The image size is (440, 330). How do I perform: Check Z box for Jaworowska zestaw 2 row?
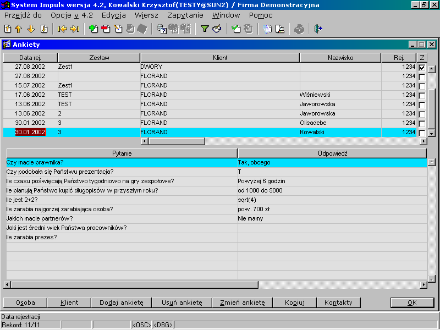pyautogui.click(x=422, y=114)
